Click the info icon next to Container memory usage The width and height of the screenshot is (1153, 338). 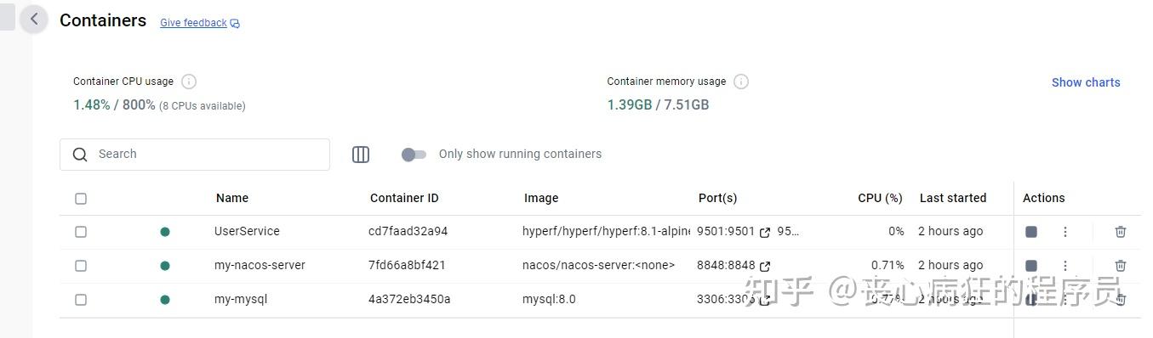click(x=741, y=82)
